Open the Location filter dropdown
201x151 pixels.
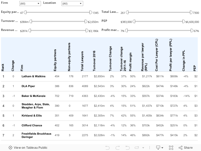tap(72, 4)
